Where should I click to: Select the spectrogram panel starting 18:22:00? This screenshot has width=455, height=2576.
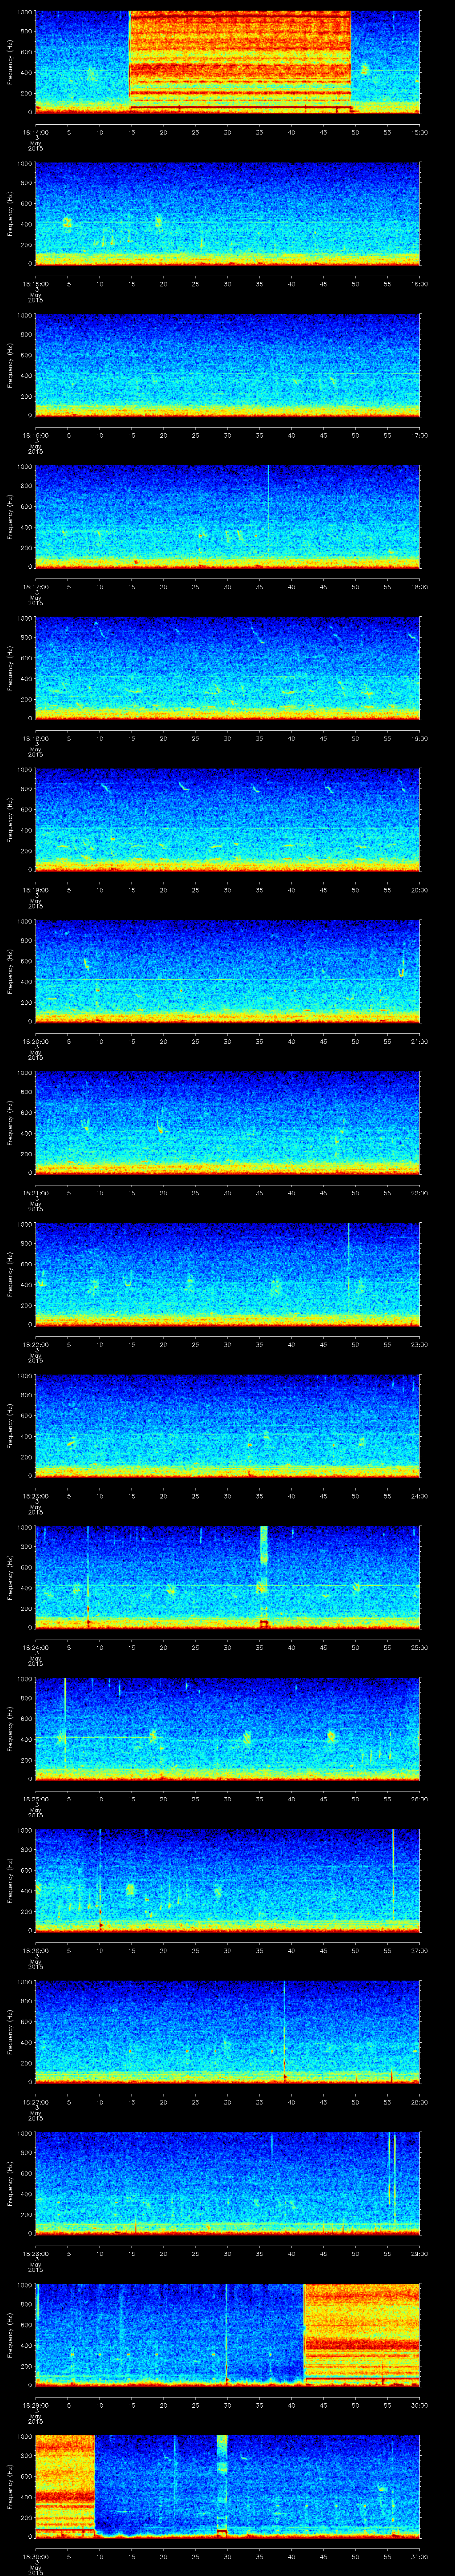pyautogui.click(x=228, y=1274)
